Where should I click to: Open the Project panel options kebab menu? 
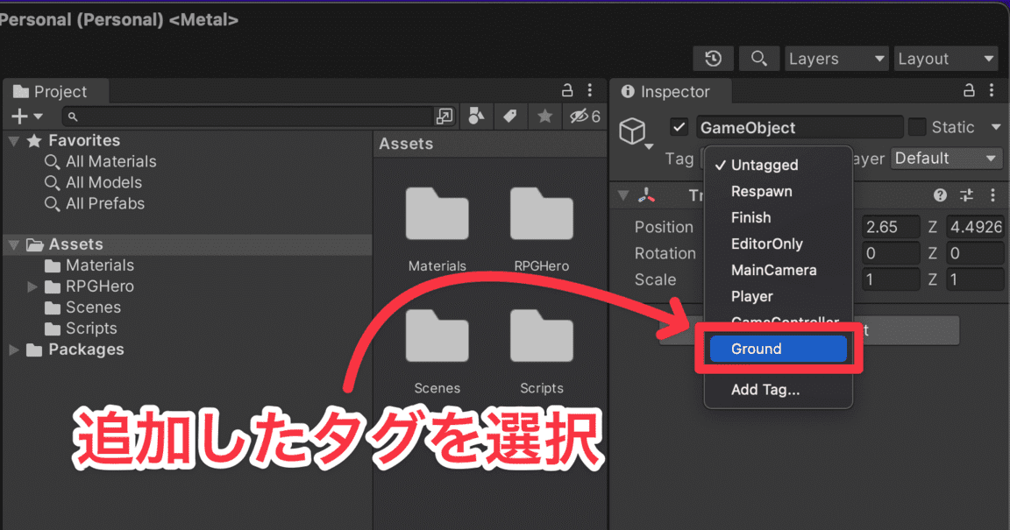(x=589, y=89)
